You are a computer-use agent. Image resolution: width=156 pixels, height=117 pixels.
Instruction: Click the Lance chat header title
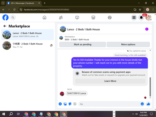tap(83, 30)
